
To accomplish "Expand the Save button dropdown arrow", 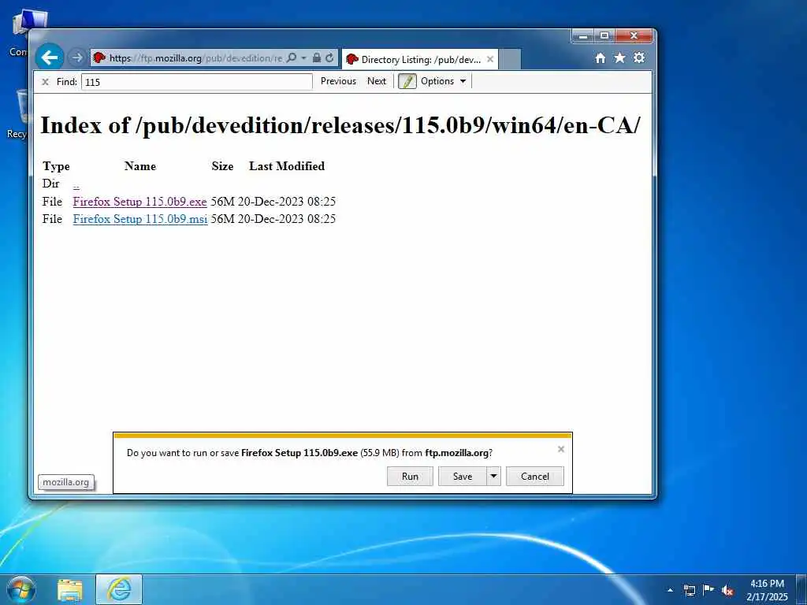I will (493, 477).
